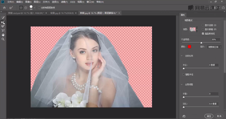Select the Lasso tool
The height and width of the screenshot is (119, 226).
[x=3, y=30]
